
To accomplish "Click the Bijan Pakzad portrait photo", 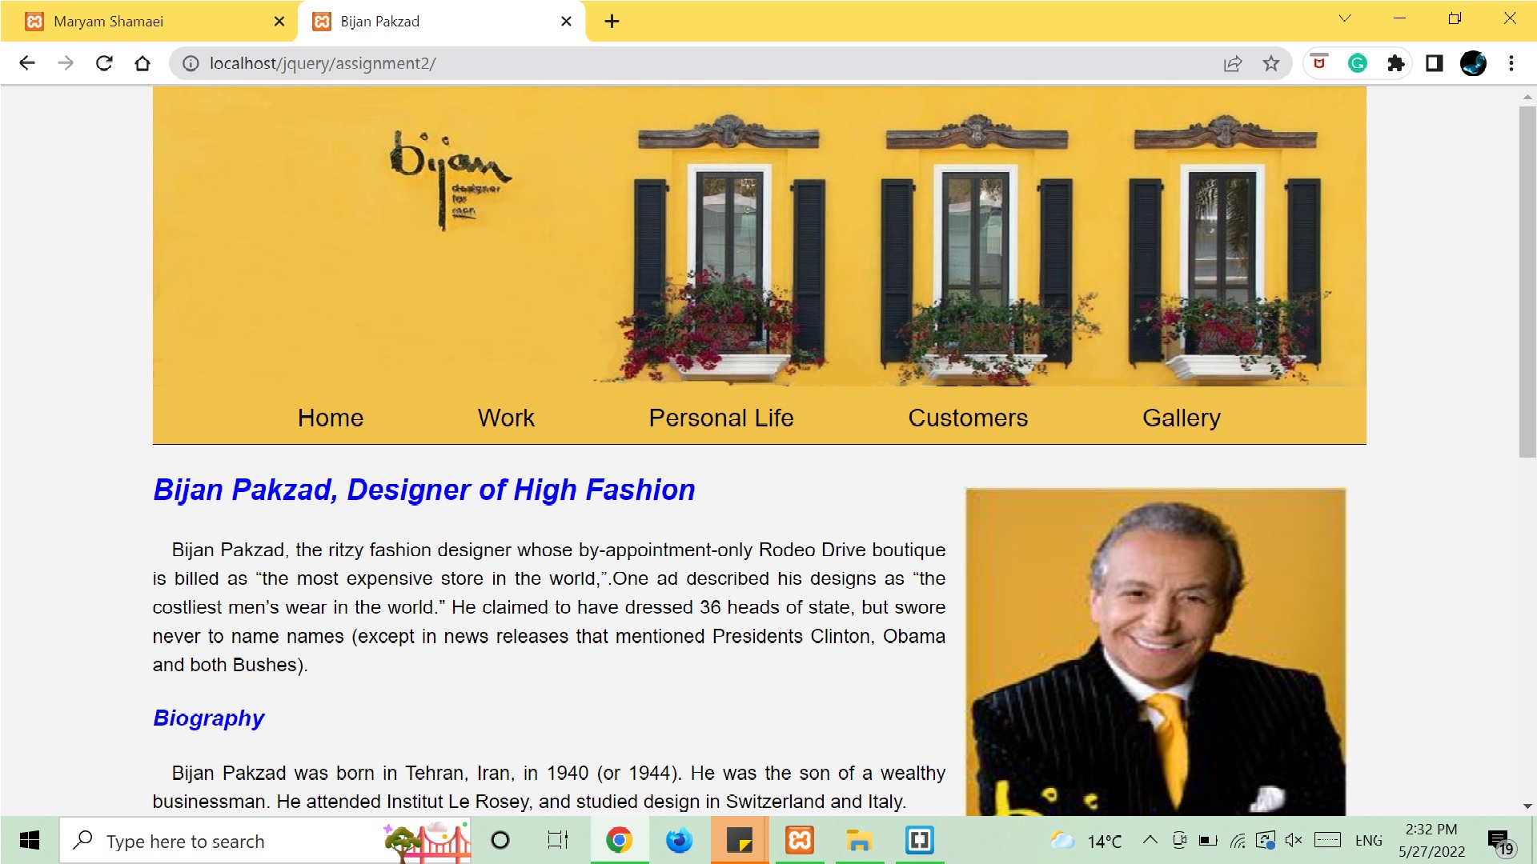I will (1155, 652).
